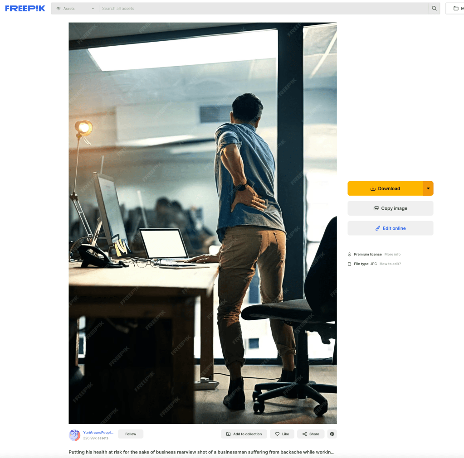Screen dimensions: 464x458
Task: Click the Pinterest share icon
Action: pyautogui.click(x=332, y=434)
